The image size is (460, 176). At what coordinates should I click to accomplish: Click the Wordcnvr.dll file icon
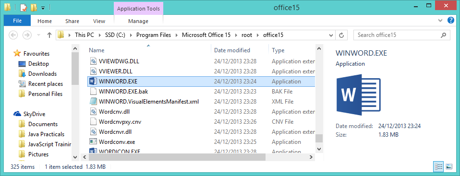pos(93,131)
